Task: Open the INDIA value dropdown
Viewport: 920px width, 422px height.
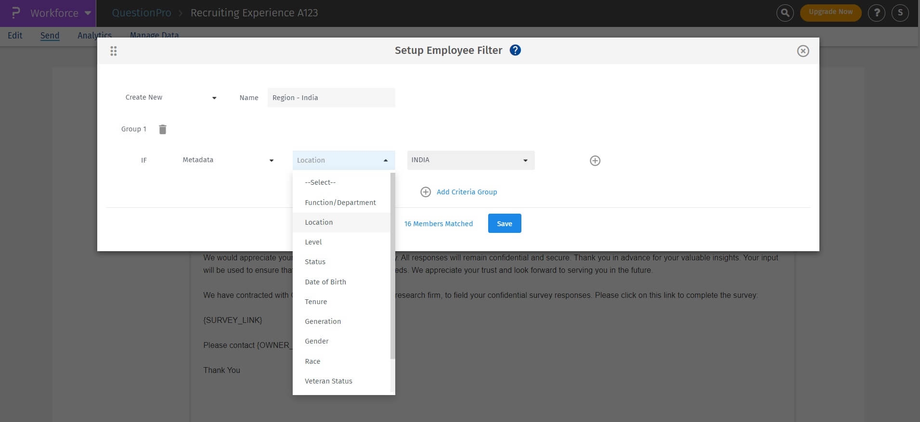Action: pyautogui.click(x=470, y=160)
